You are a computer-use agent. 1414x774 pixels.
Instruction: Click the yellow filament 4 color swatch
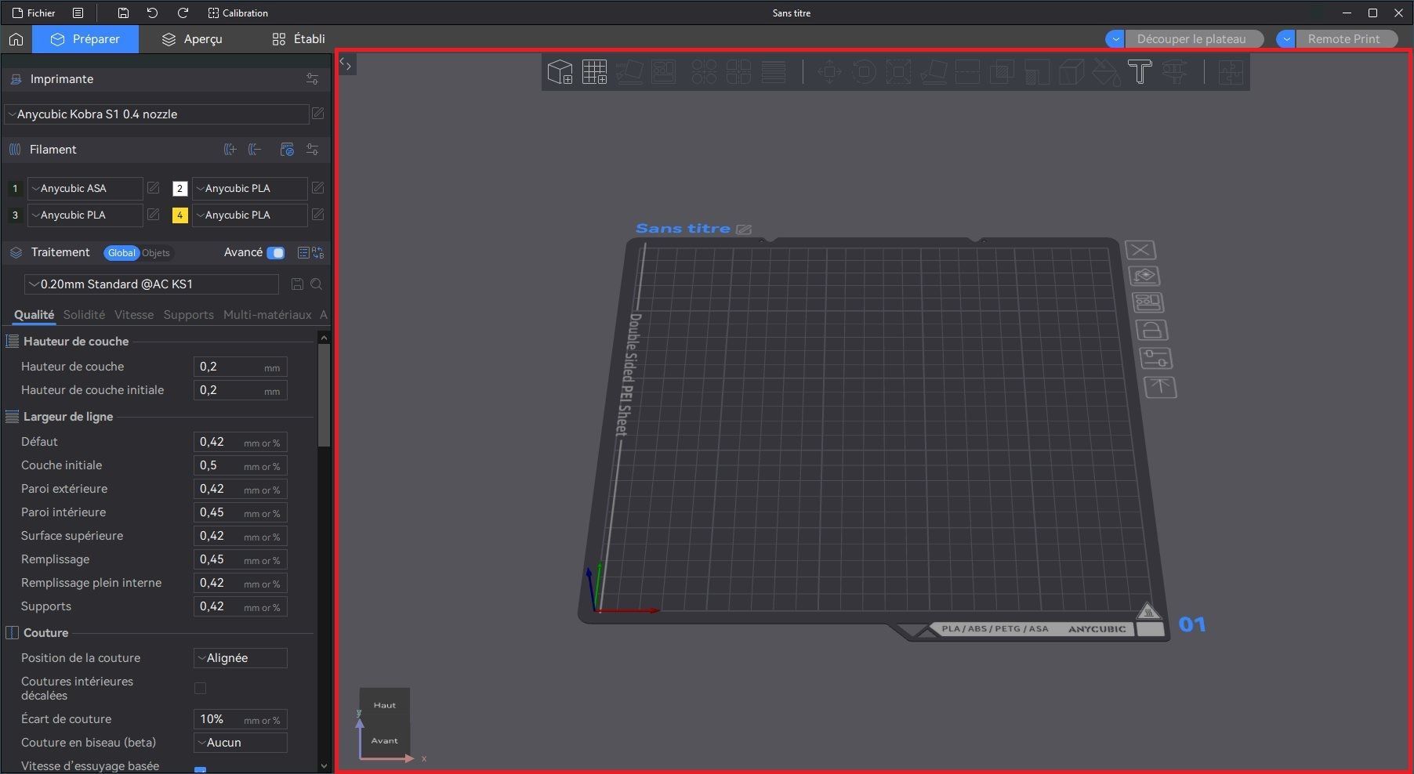click(179, 215)
